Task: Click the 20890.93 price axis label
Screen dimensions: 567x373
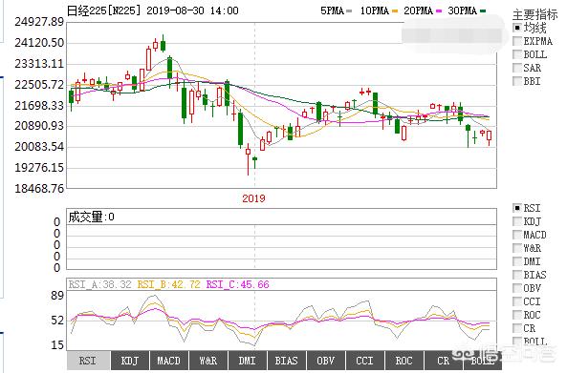Action: coord(39,126)
